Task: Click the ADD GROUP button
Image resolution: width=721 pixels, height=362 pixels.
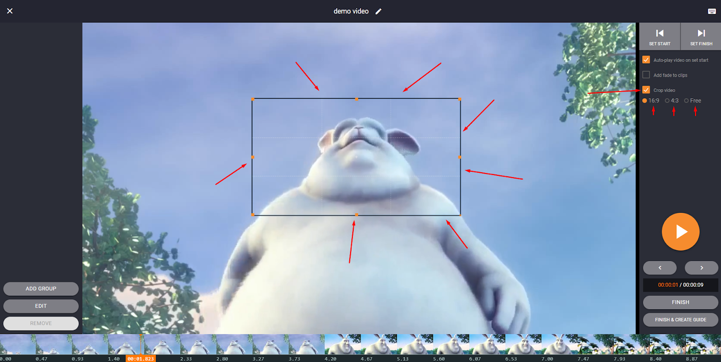Action: 41,289
